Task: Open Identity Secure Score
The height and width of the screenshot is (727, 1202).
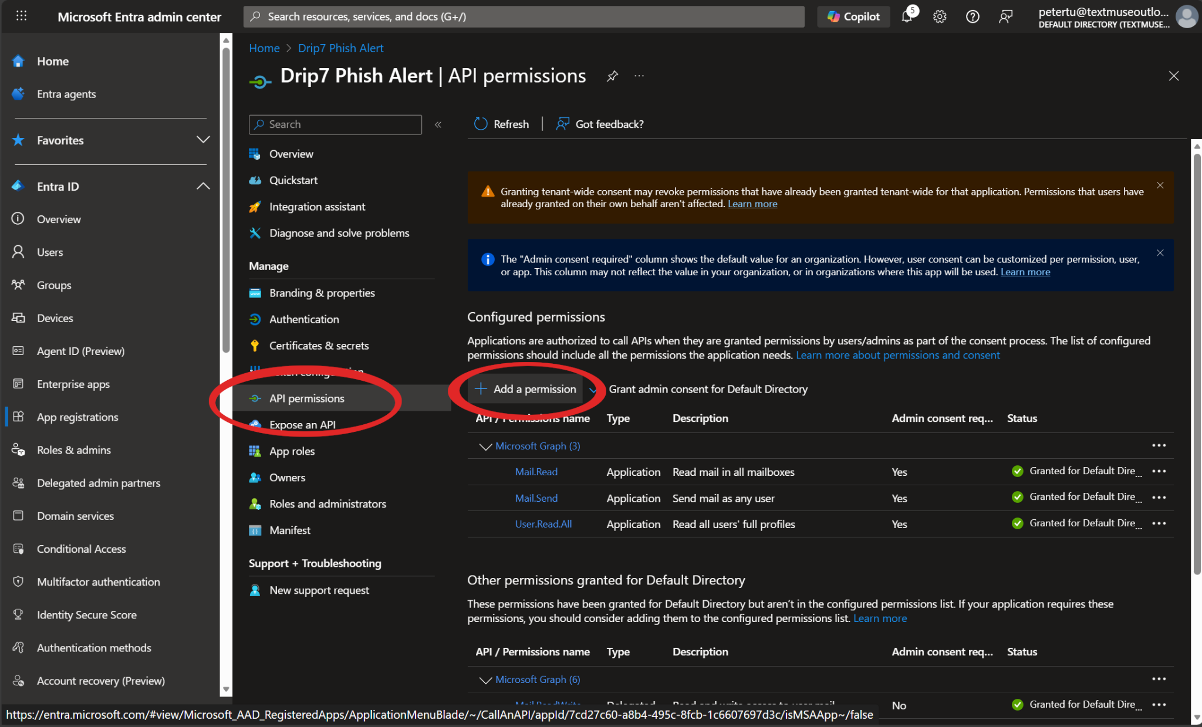Action: click(x=87, y=614)
